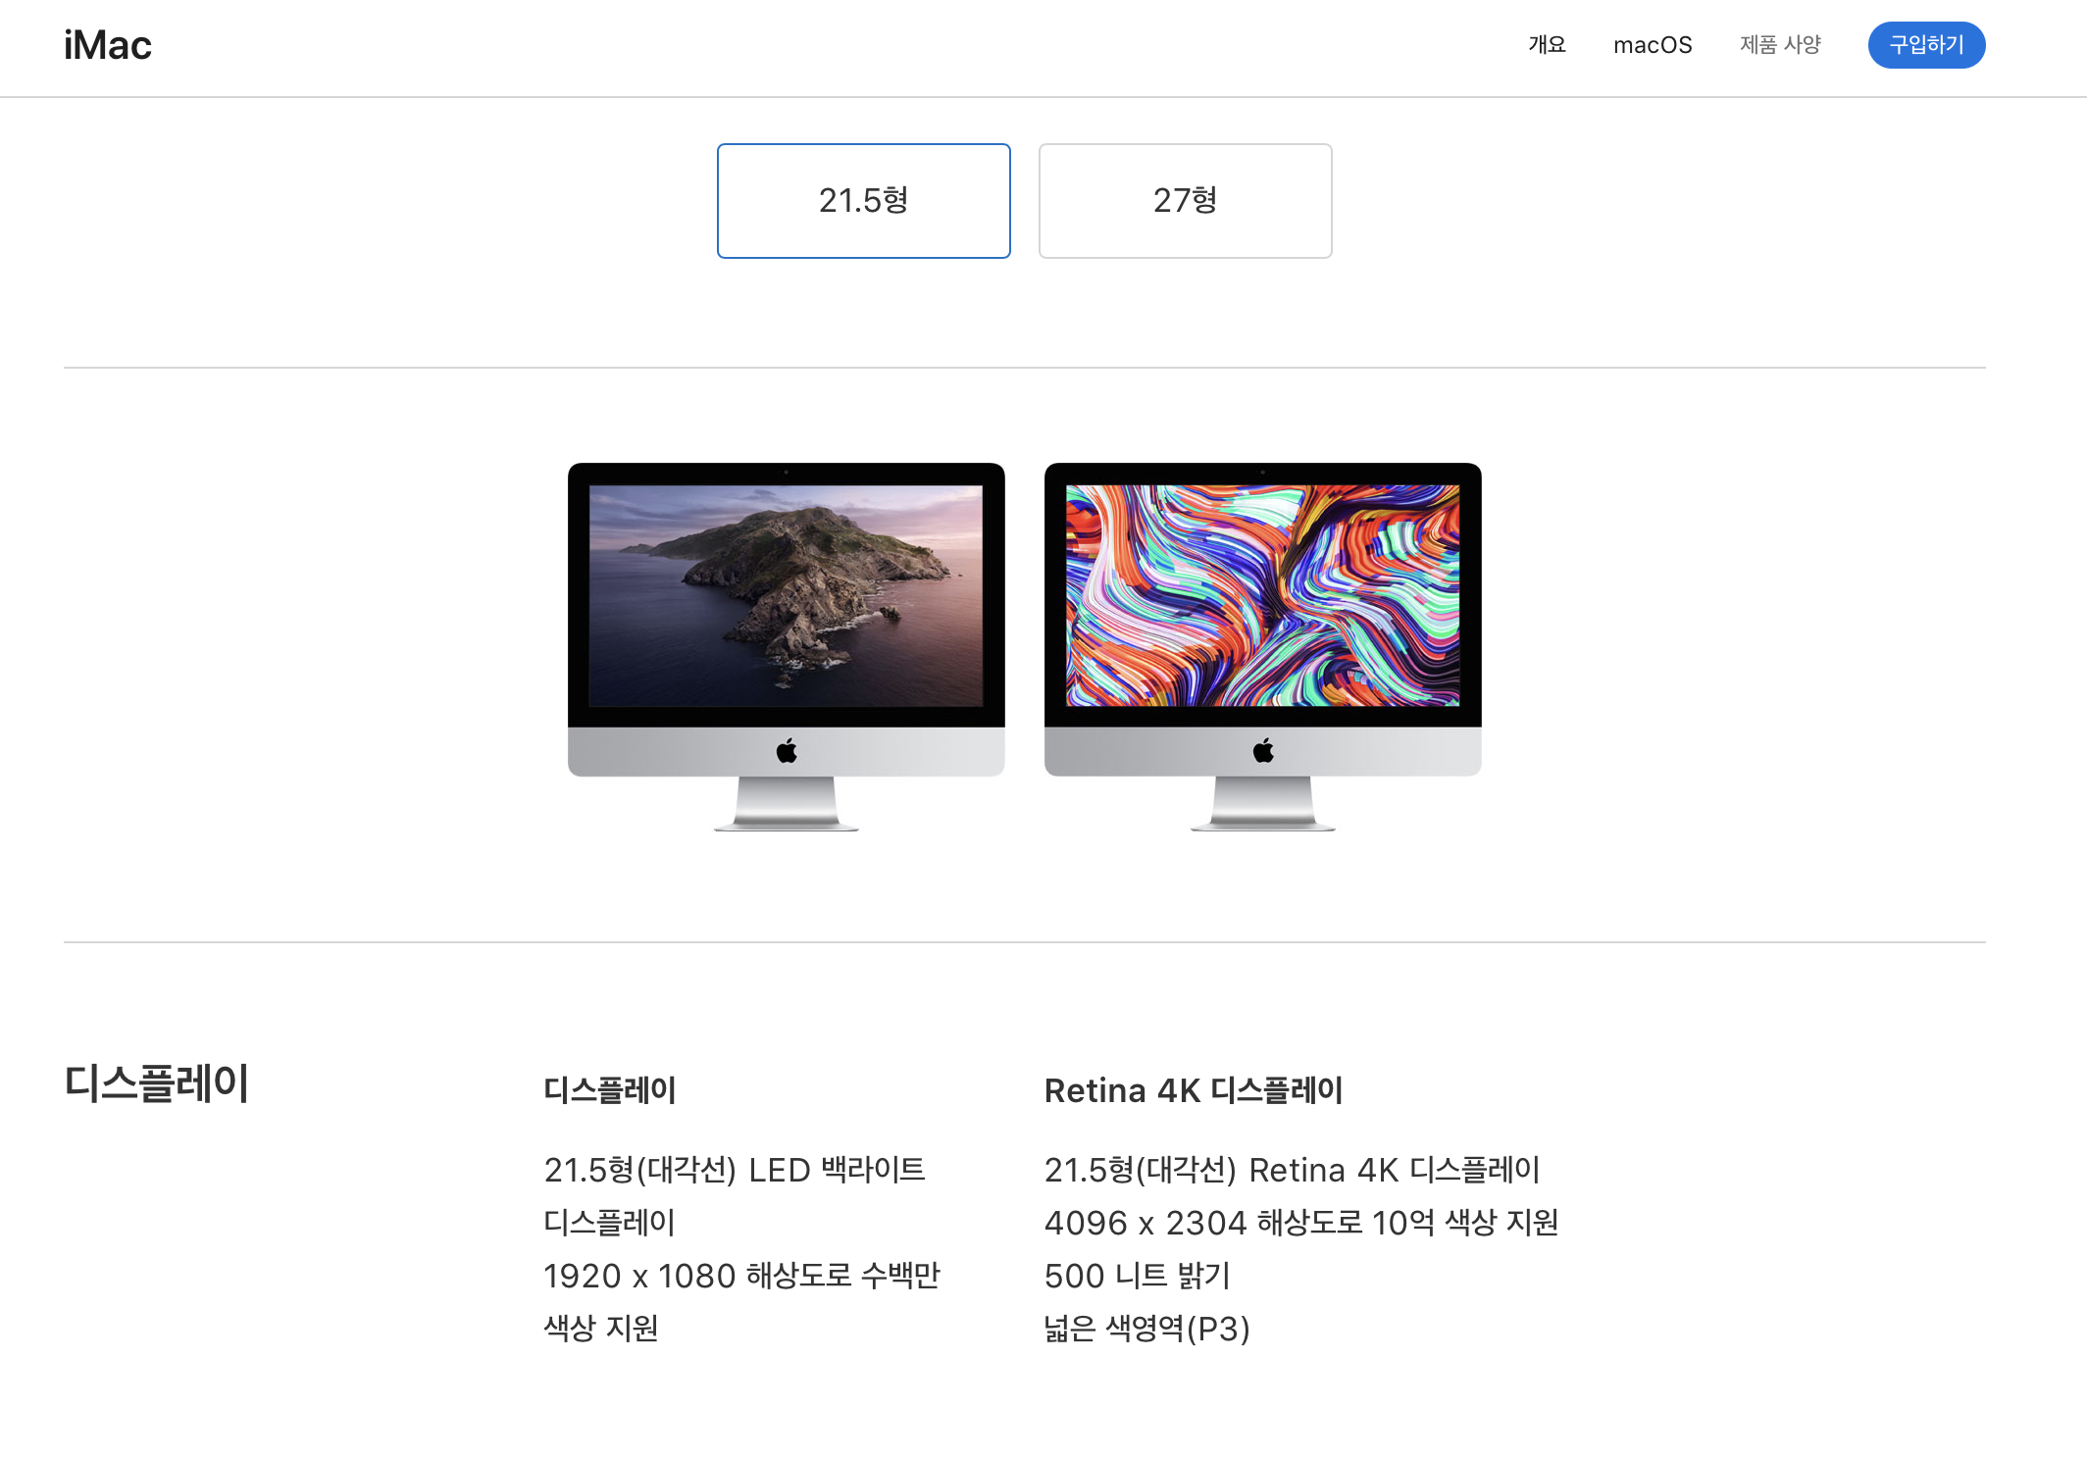The height and width of the screenshot is (1459, 2087).
Task: Open the 개요 overview nav link
Action: 1547,45
